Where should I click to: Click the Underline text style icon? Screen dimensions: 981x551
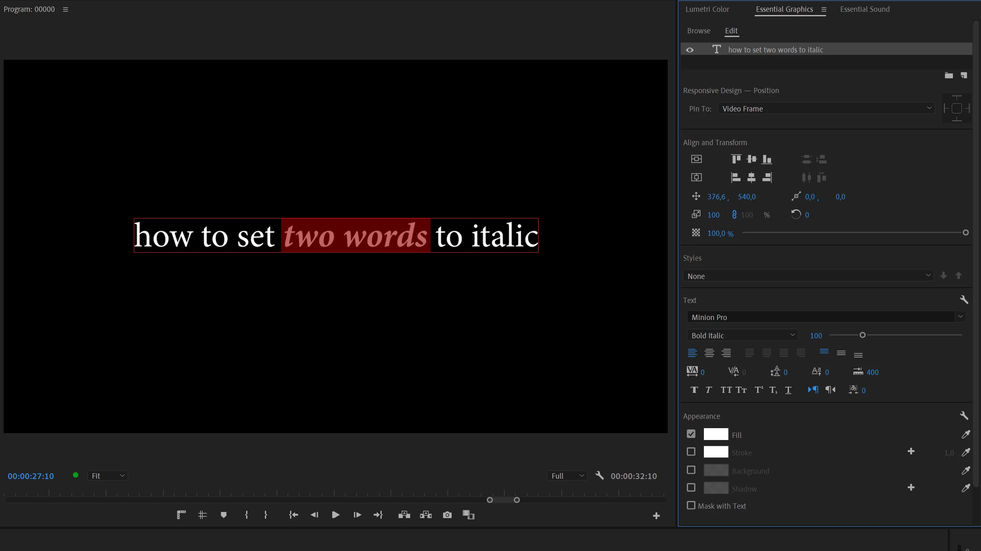(x=788, y=390)
